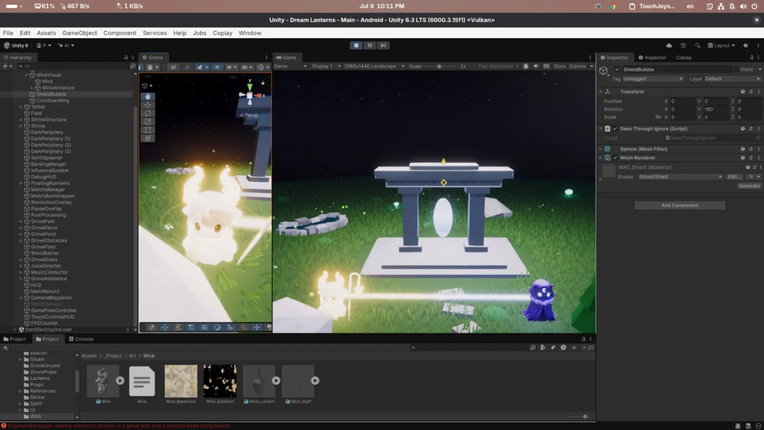Switch to the Console tab
Image resolution: width=764 pixels, height=430 pixels.
click(81, 339)
